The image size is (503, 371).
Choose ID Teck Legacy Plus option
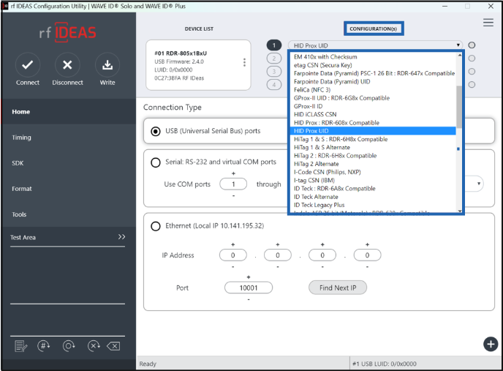coord(319,205)
